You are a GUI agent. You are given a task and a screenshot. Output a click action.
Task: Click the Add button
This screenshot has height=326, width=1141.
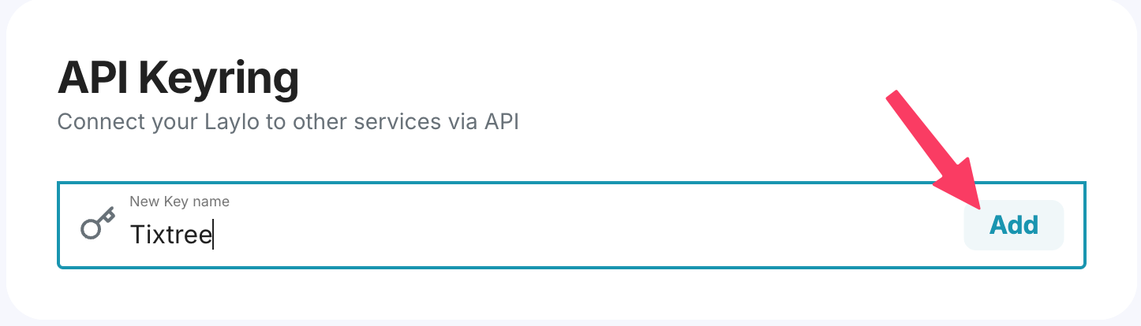pyautogui.click(x=1014, y=225)
